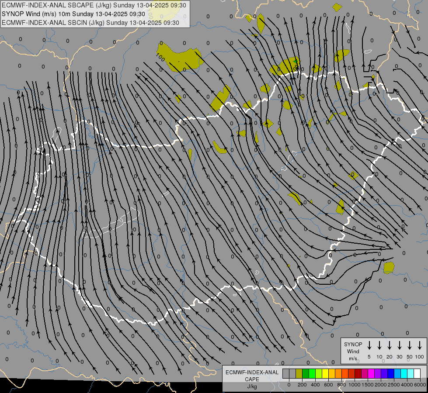Click the SBCAPE title line in header
This screenshot has height=393, width=428.
coord(94,5)
